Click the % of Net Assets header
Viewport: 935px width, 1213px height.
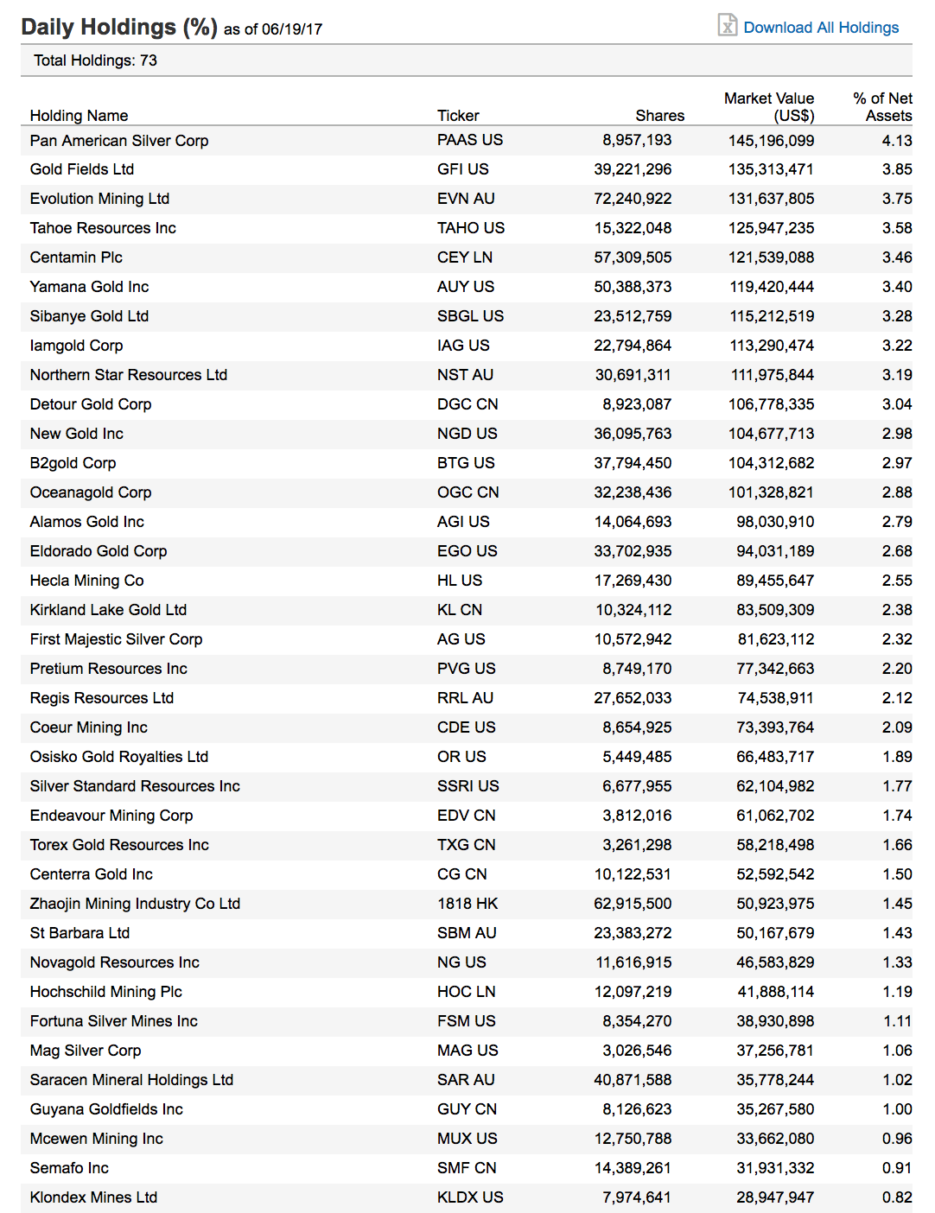pos(882,107)
